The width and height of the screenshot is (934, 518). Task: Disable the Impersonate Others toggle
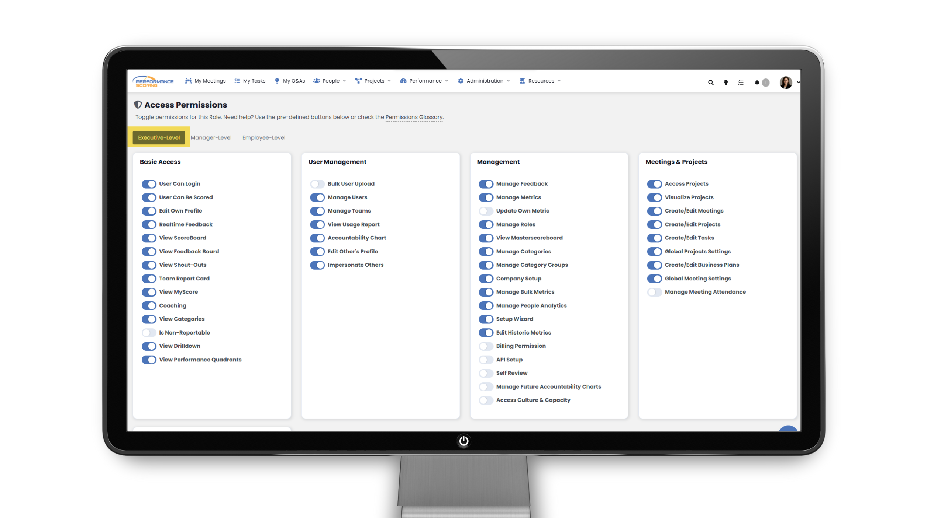click(317, 265)
